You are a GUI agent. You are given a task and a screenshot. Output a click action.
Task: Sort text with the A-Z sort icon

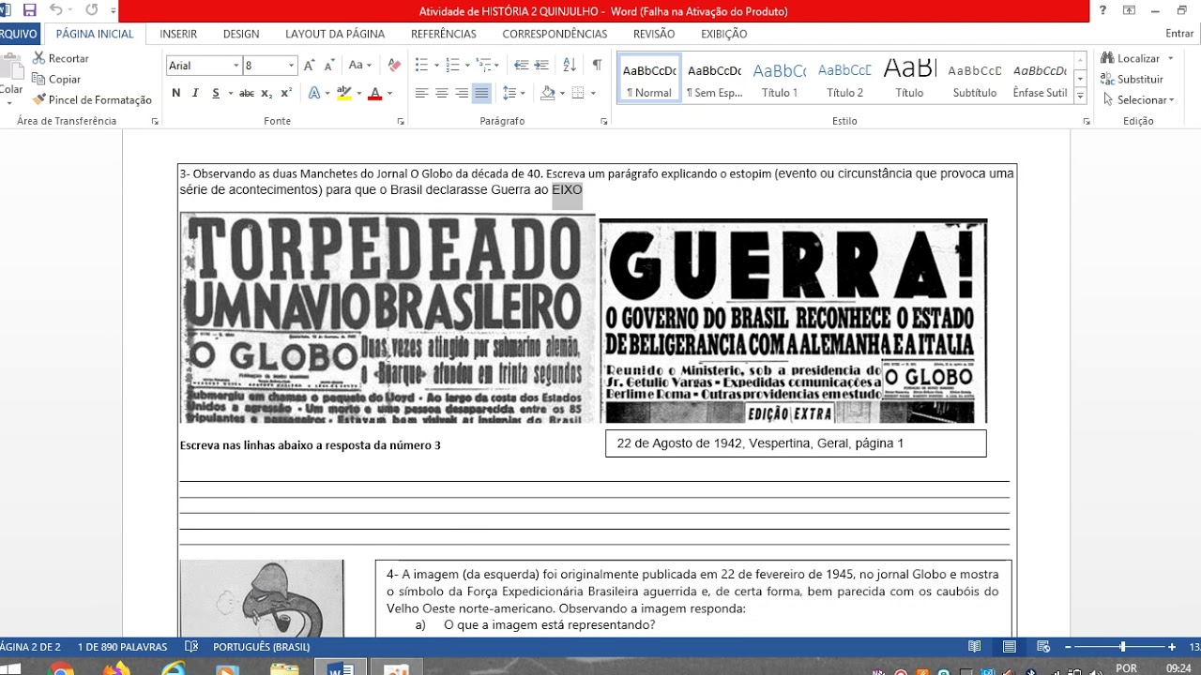coord(570,66)
